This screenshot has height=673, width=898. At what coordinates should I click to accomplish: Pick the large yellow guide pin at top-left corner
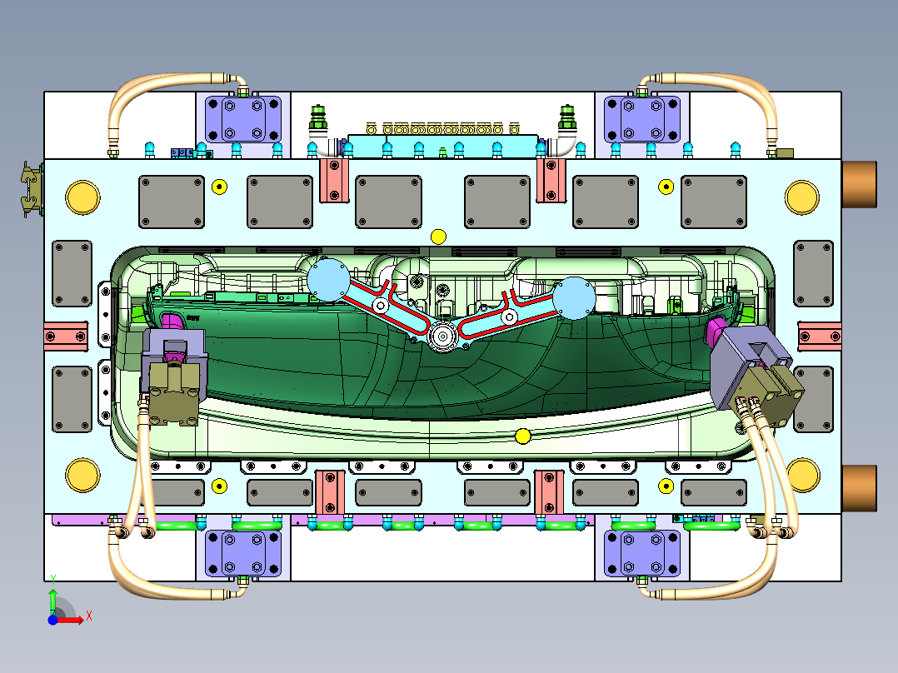(83, 197)
